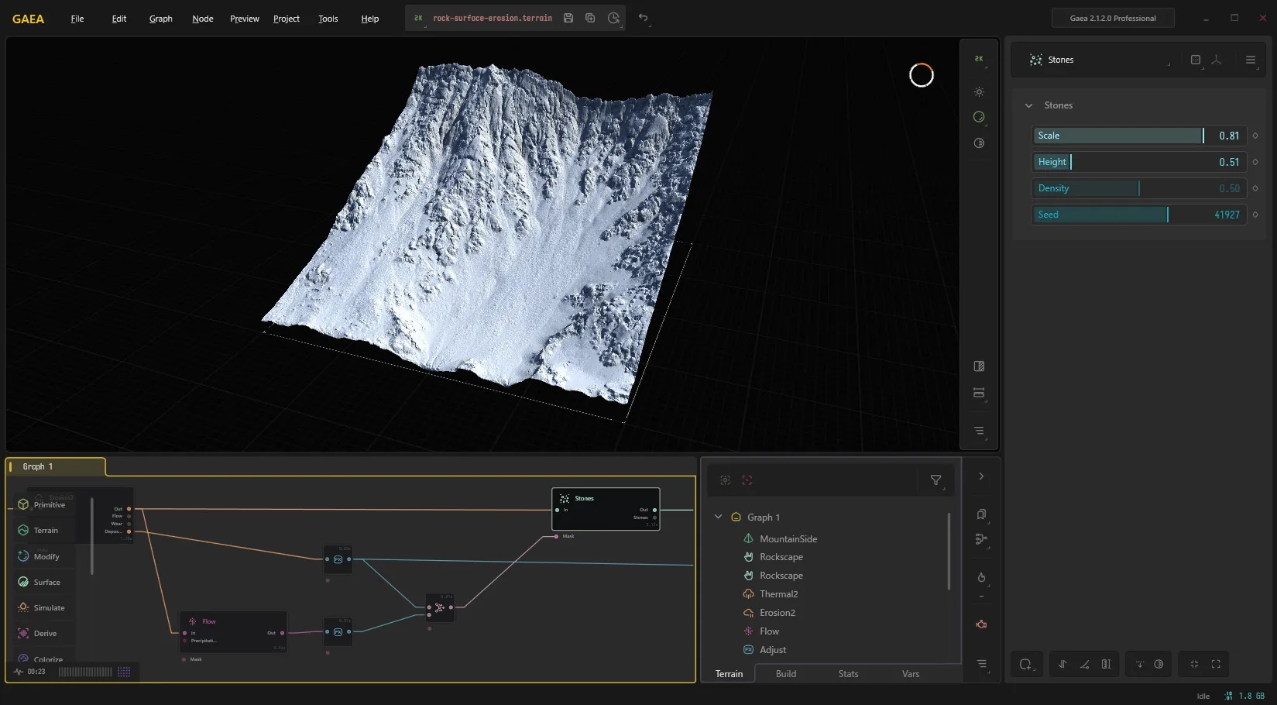Viewport: 1277px width, 705px height.
Task: Click the viewport 2K resolution icon
Action: 979,59
